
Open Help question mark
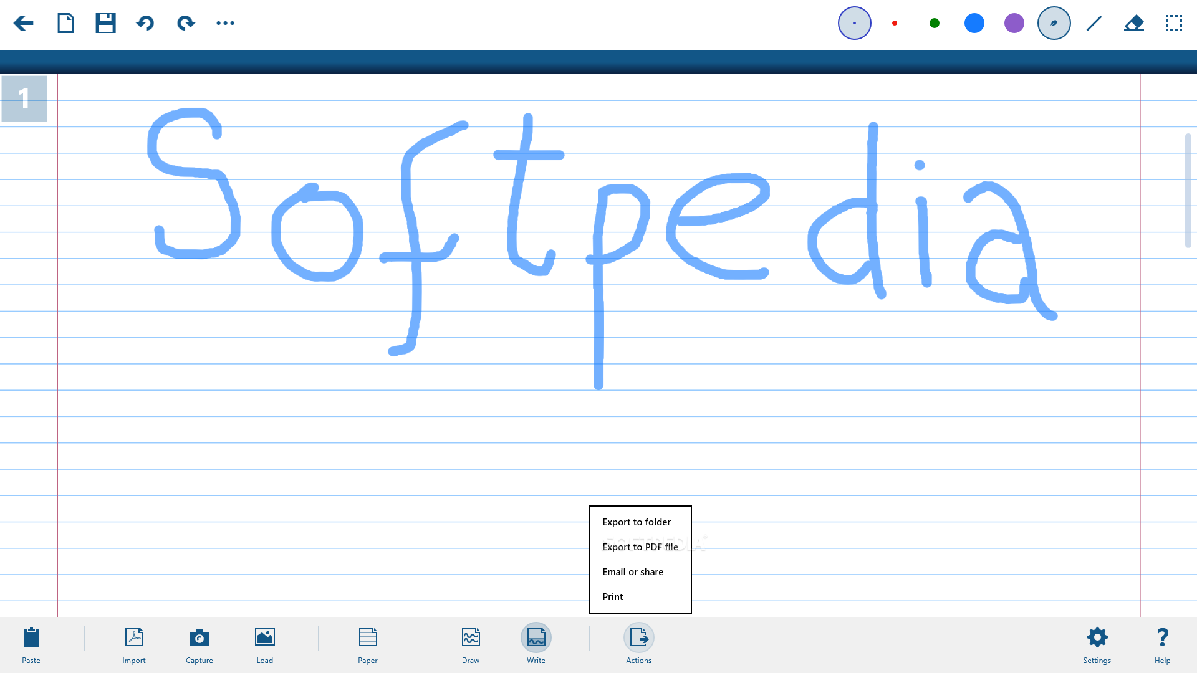tap(1163, 645)
